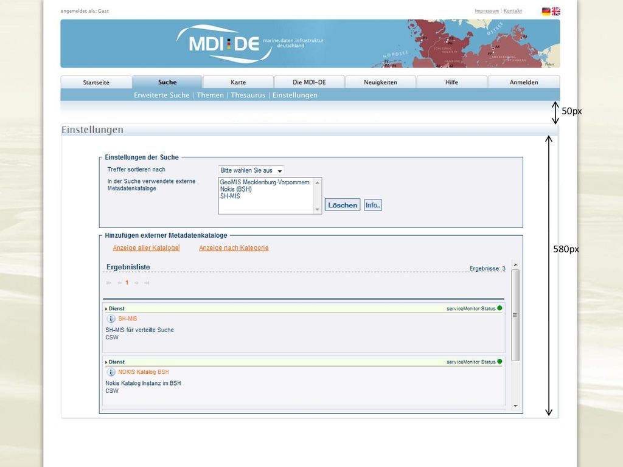Click results list scrollbar up arrow
Screen dimensions: 623x467
tap(515, 265)
